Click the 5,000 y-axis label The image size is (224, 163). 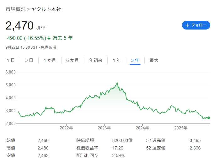[11, 85]
